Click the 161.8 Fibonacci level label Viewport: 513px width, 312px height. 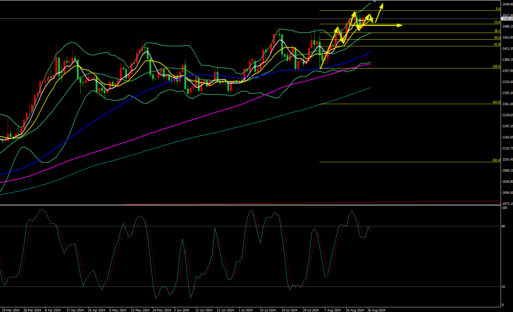point(497,102)
